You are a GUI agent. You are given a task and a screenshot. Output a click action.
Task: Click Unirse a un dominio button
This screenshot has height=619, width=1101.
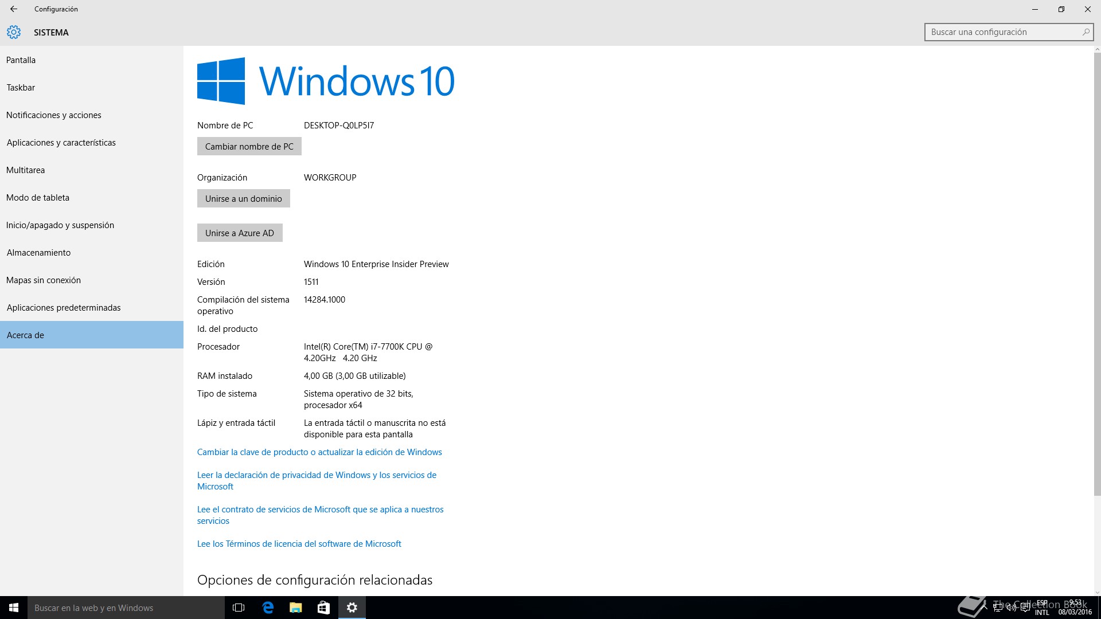point(244,198)
